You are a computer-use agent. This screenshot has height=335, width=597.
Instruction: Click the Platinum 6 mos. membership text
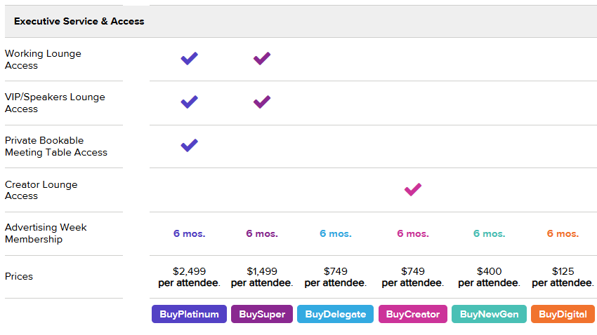[189, 234]
